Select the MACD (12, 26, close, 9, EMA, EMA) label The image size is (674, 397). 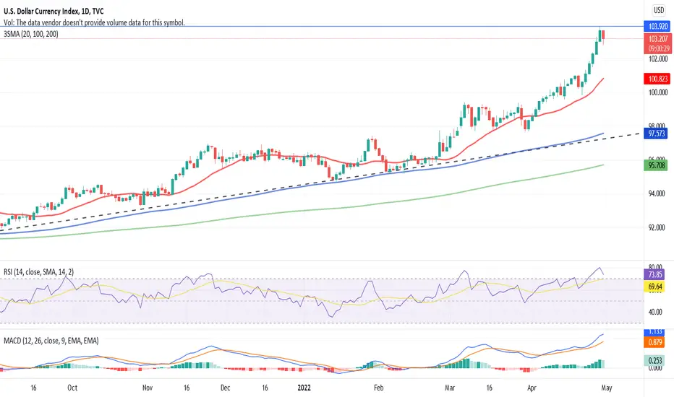(x=51, y=341)
